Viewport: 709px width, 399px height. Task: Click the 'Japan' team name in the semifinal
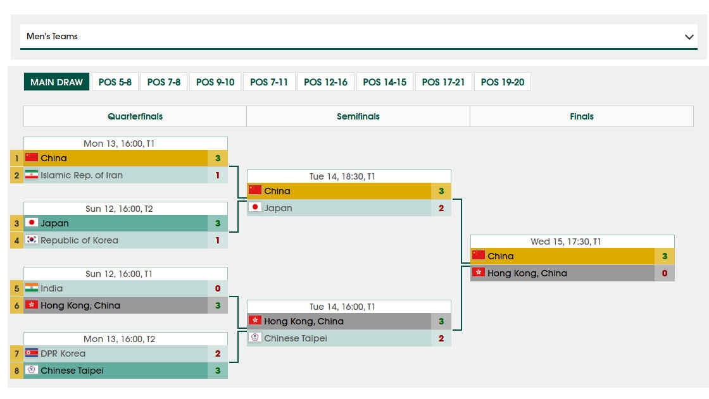click(x=278, y=208)
